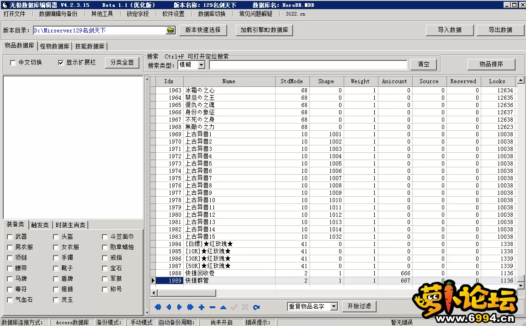Click the horizontal scrollbar thumb under the table
Image resolution: width=526 pixels, height=326 pixels.
click(186, 293)
